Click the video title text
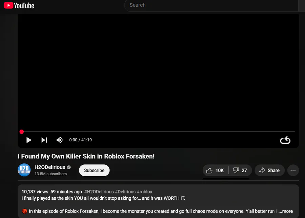Screen dimensions: 305x218 point(86,156)
